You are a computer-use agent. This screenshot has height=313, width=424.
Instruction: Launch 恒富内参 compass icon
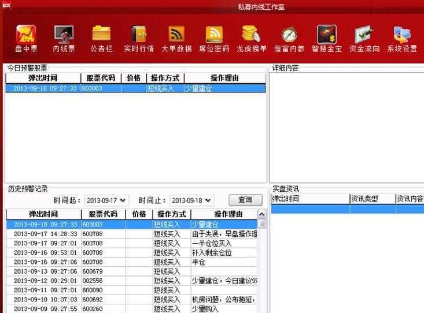pos(289,35)
